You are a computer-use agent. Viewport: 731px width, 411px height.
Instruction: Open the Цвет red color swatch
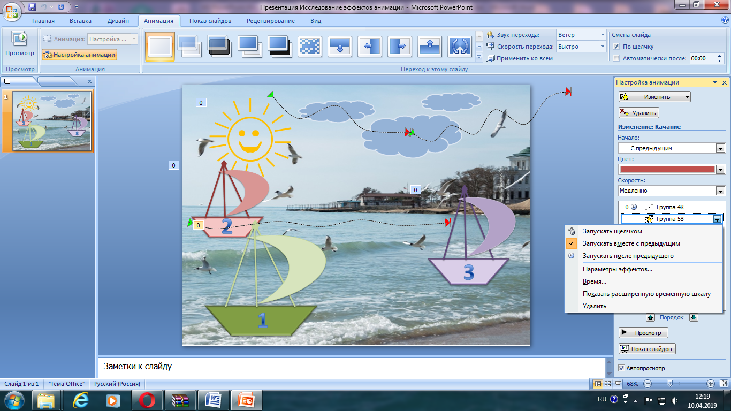tap(667, 170)
